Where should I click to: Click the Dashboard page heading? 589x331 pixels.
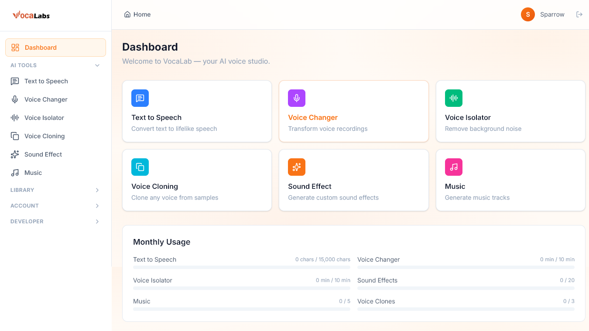[150, 47]
